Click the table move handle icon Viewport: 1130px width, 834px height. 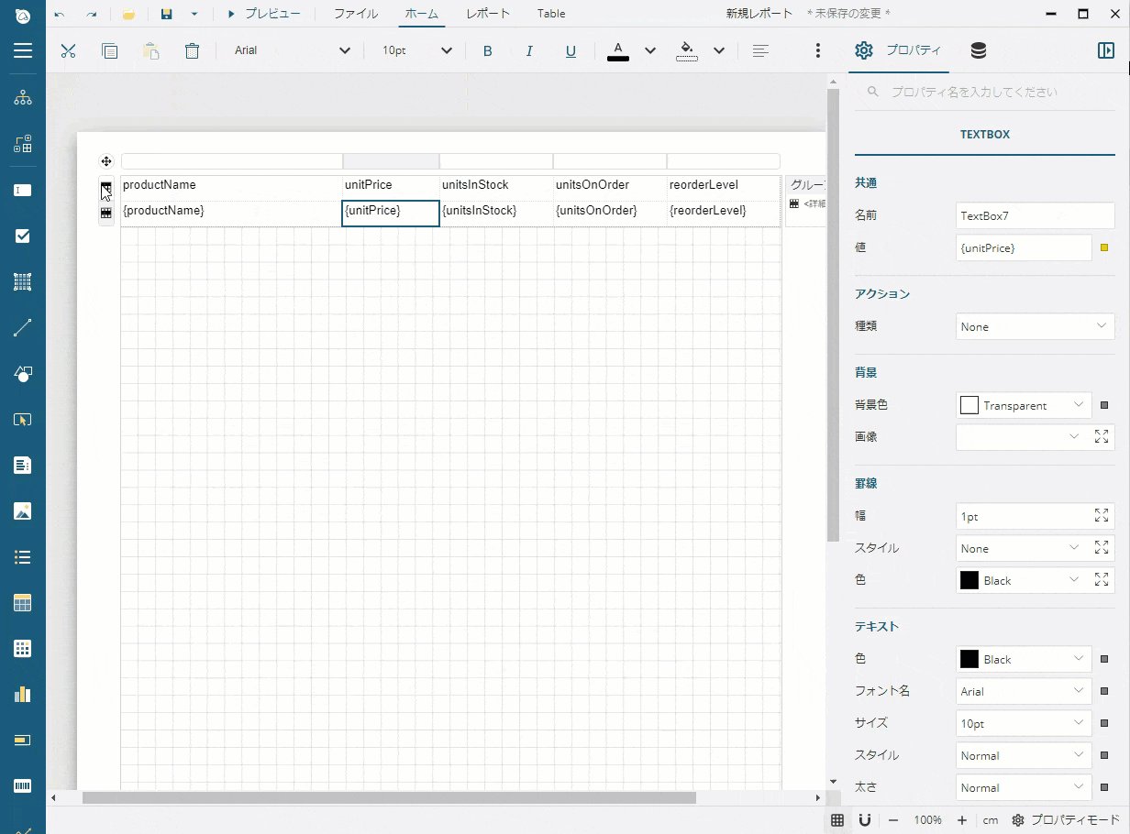[106, 161]
